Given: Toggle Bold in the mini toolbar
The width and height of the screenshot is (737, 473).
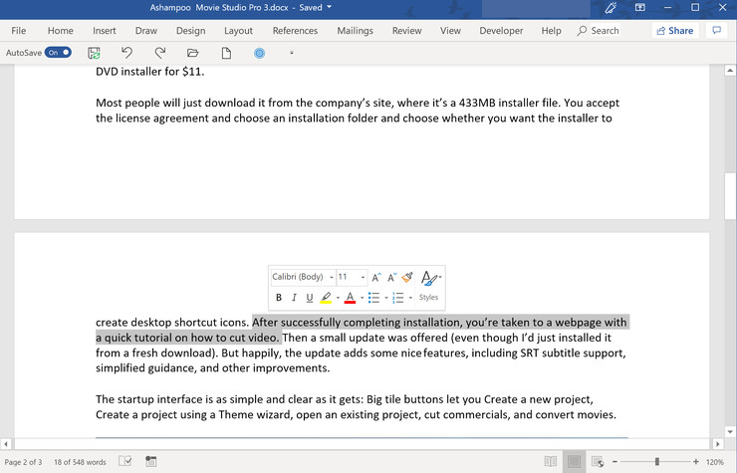Looking at the screenshot, I should point(279,298).
